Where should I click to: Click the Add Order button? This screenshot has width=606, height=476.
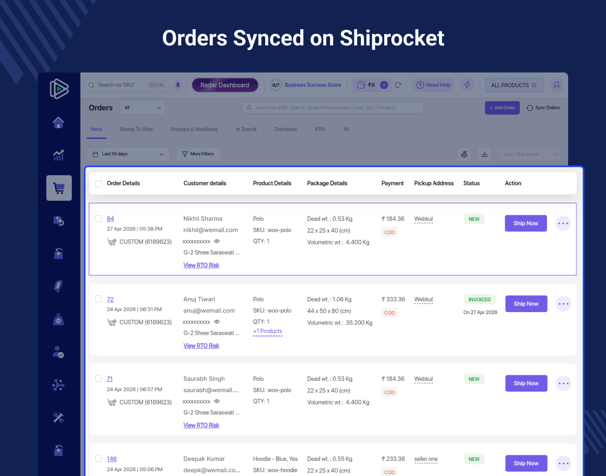(502, 108)
